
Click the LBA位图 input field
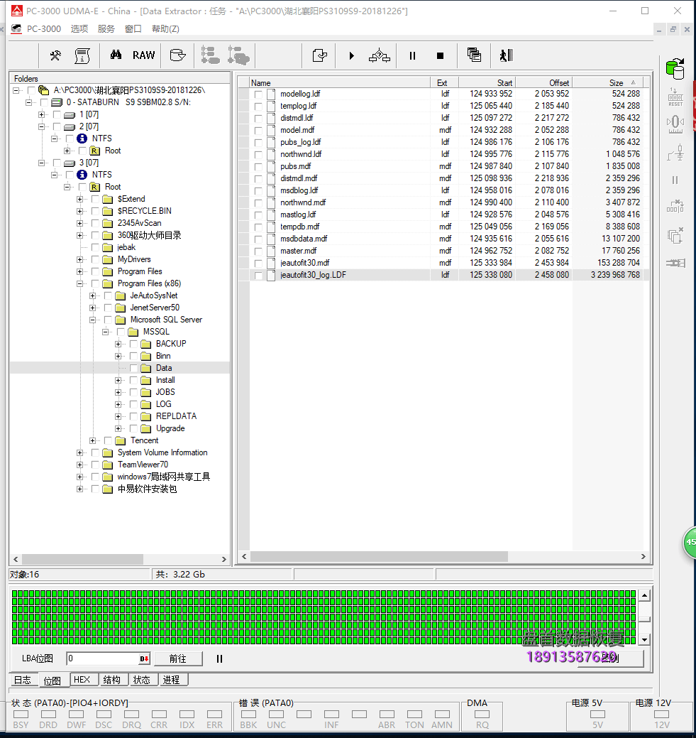(x=102, y=659)
